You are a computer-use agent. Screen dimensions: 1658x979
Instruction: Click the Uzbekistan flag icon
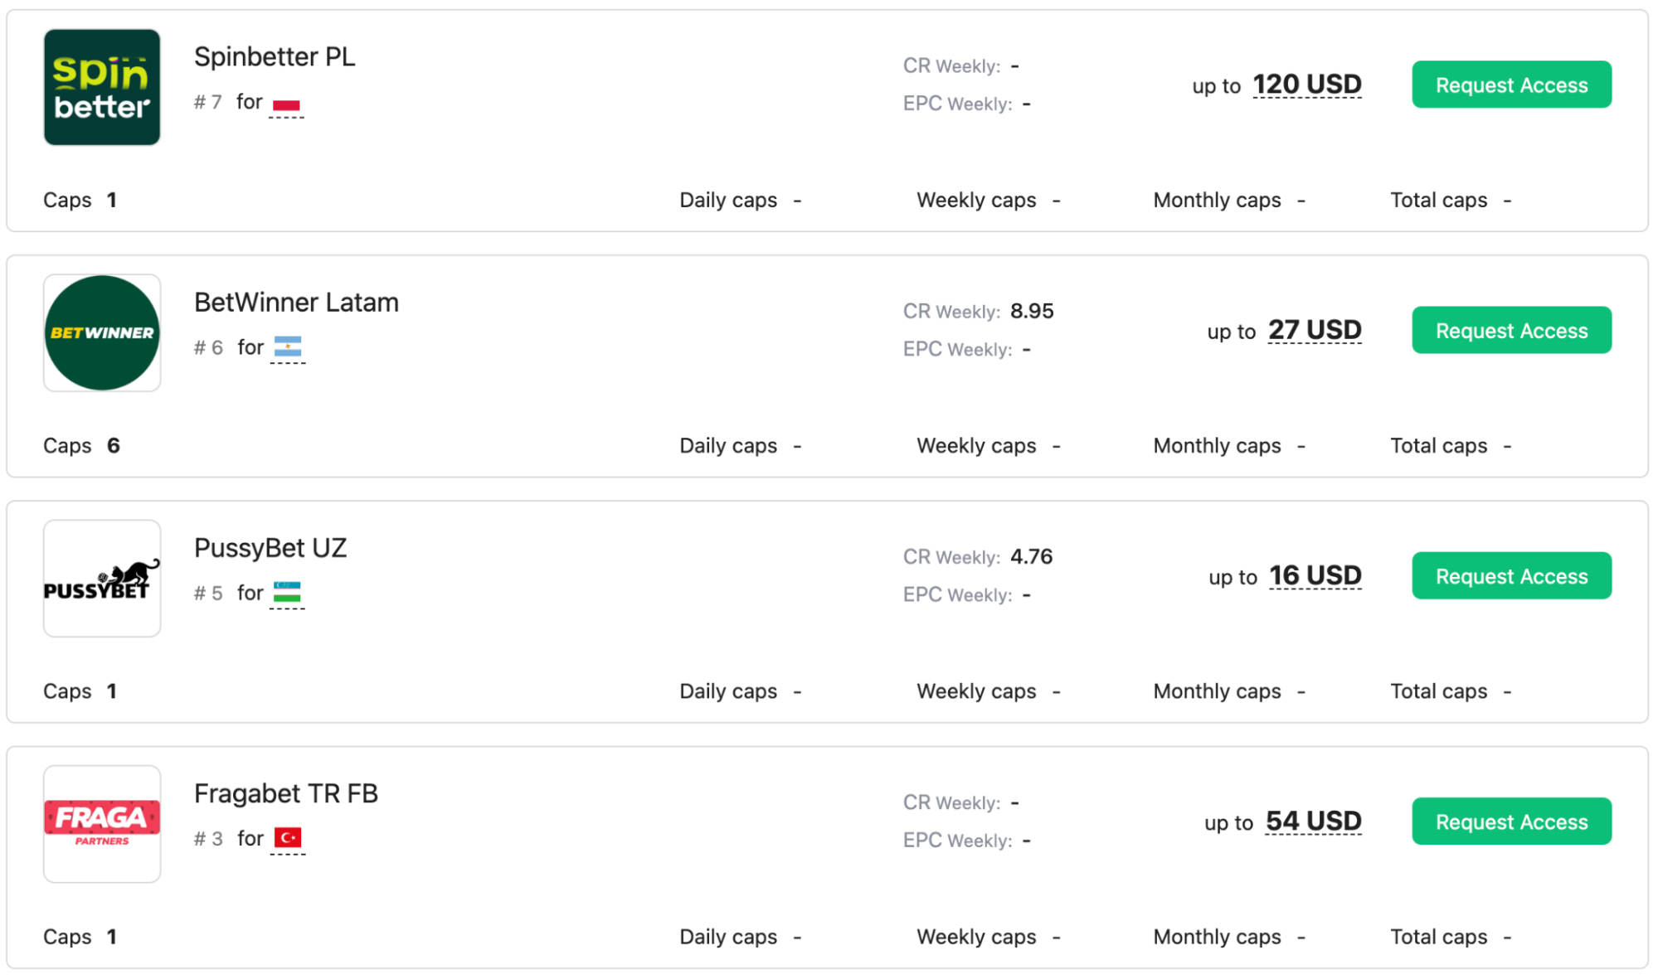point(287,593)
